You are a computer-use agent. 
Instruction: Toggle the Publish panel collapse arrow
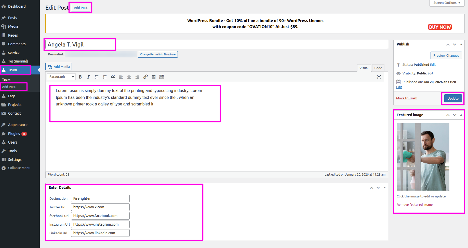coord(461,44)
